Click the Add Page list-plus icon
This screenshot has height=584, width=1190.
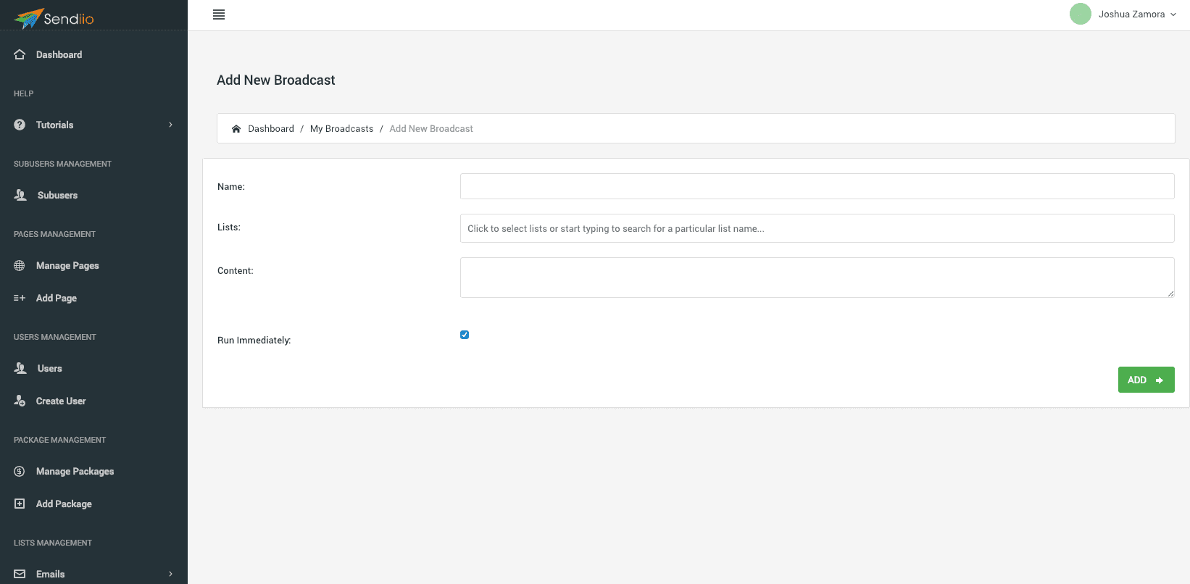(20, 298)
